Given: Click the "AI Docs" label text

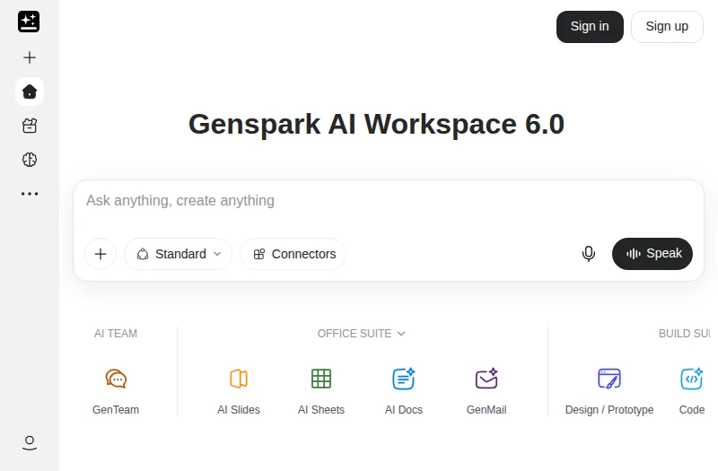Looking at the screenshot, I should (403, 410).
